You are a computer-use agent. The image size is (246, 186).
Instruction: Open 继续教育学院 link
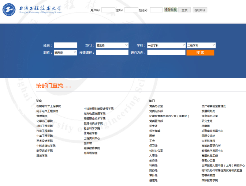(x=92, y=148)
